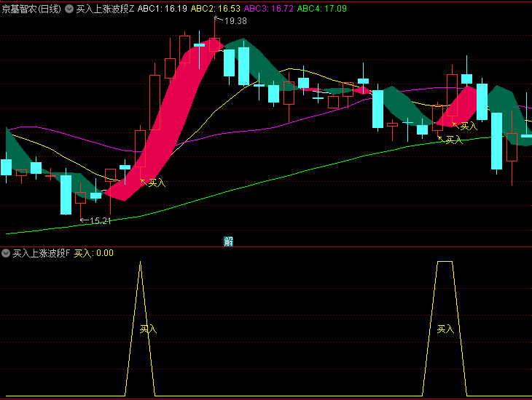
Task: Click the ABC4: 17.09 value label
Action: tap(322, 9)
